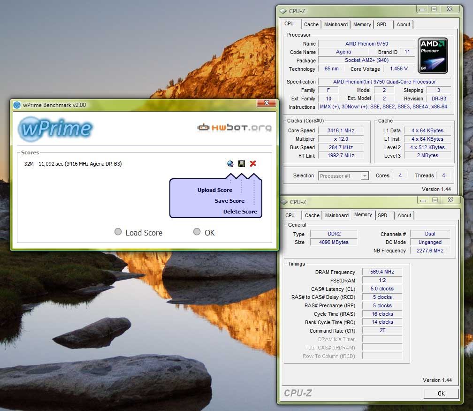Open the hwbot.org logo link
This screenshot has height=411, width=473.
pos(234,127)
